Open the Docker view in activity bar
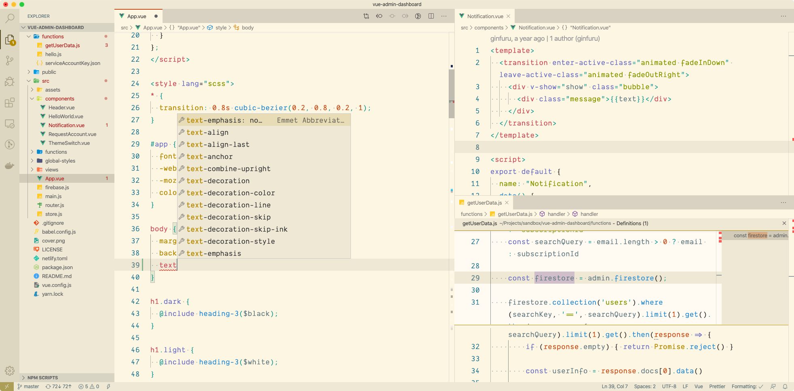 (x=10, y=165)
